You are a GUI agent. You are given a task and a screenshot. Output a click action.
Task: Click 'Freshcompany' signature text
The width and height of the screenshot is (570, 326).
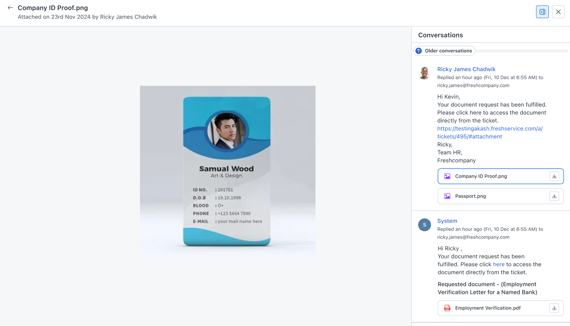pos(456,161)
